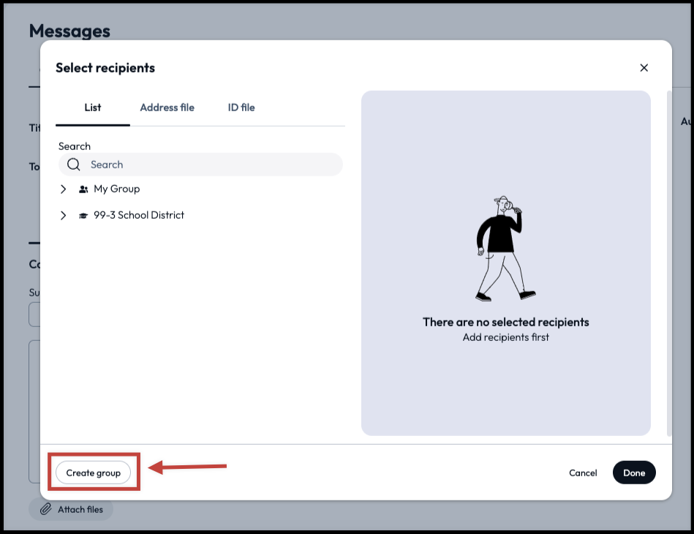Image resolution: width=694 pixels, height=534 pixels.
Task: Click the Attach files button
Action: point(71,509)
